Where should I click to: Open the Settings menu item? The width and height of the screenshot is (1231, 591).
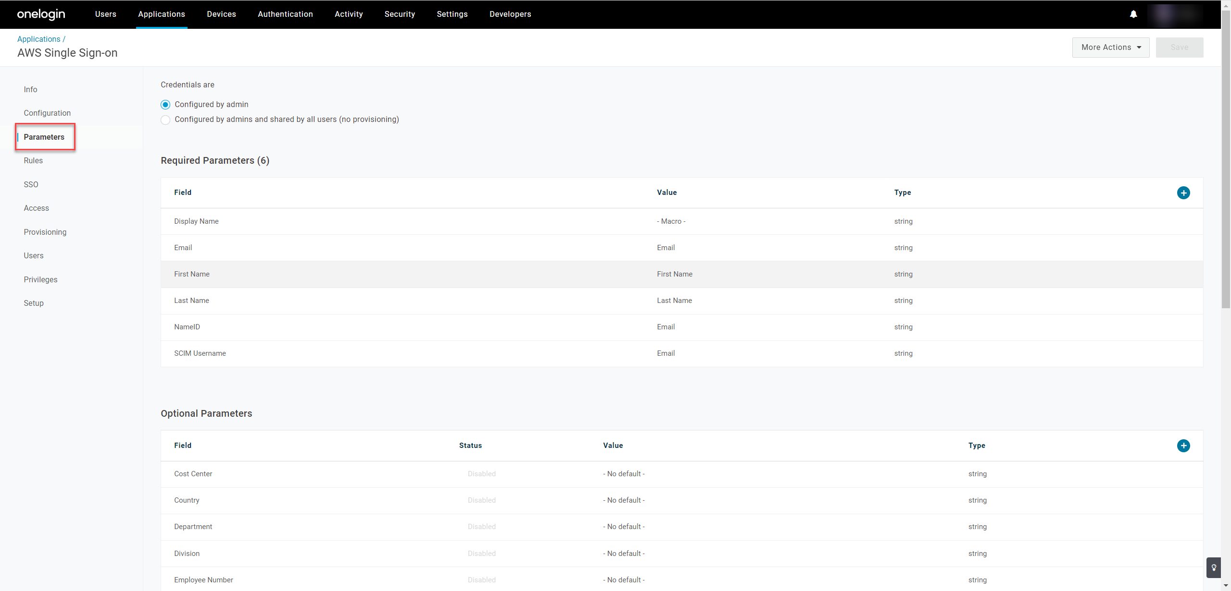click(452, 14)
